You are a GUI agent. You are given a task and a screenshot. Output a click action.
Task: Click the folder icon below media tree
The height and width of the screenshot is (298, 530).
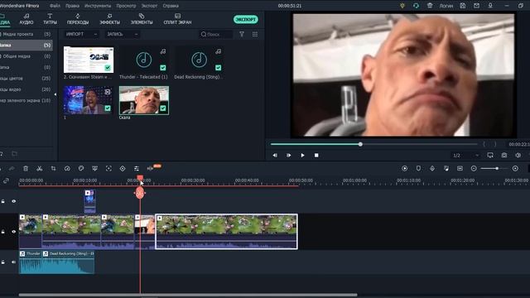[15, 153]
